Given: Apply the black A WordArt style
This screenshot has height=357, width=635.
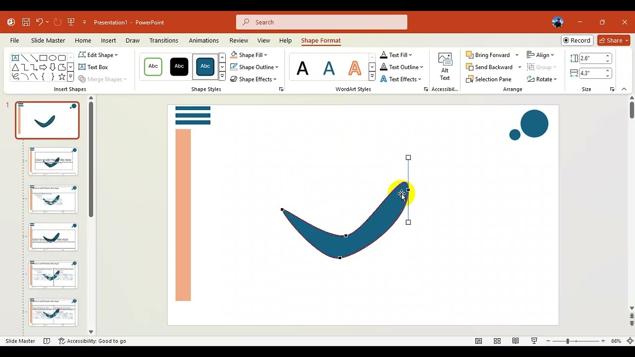Looking at the screenshot, I should pos(303,67).
